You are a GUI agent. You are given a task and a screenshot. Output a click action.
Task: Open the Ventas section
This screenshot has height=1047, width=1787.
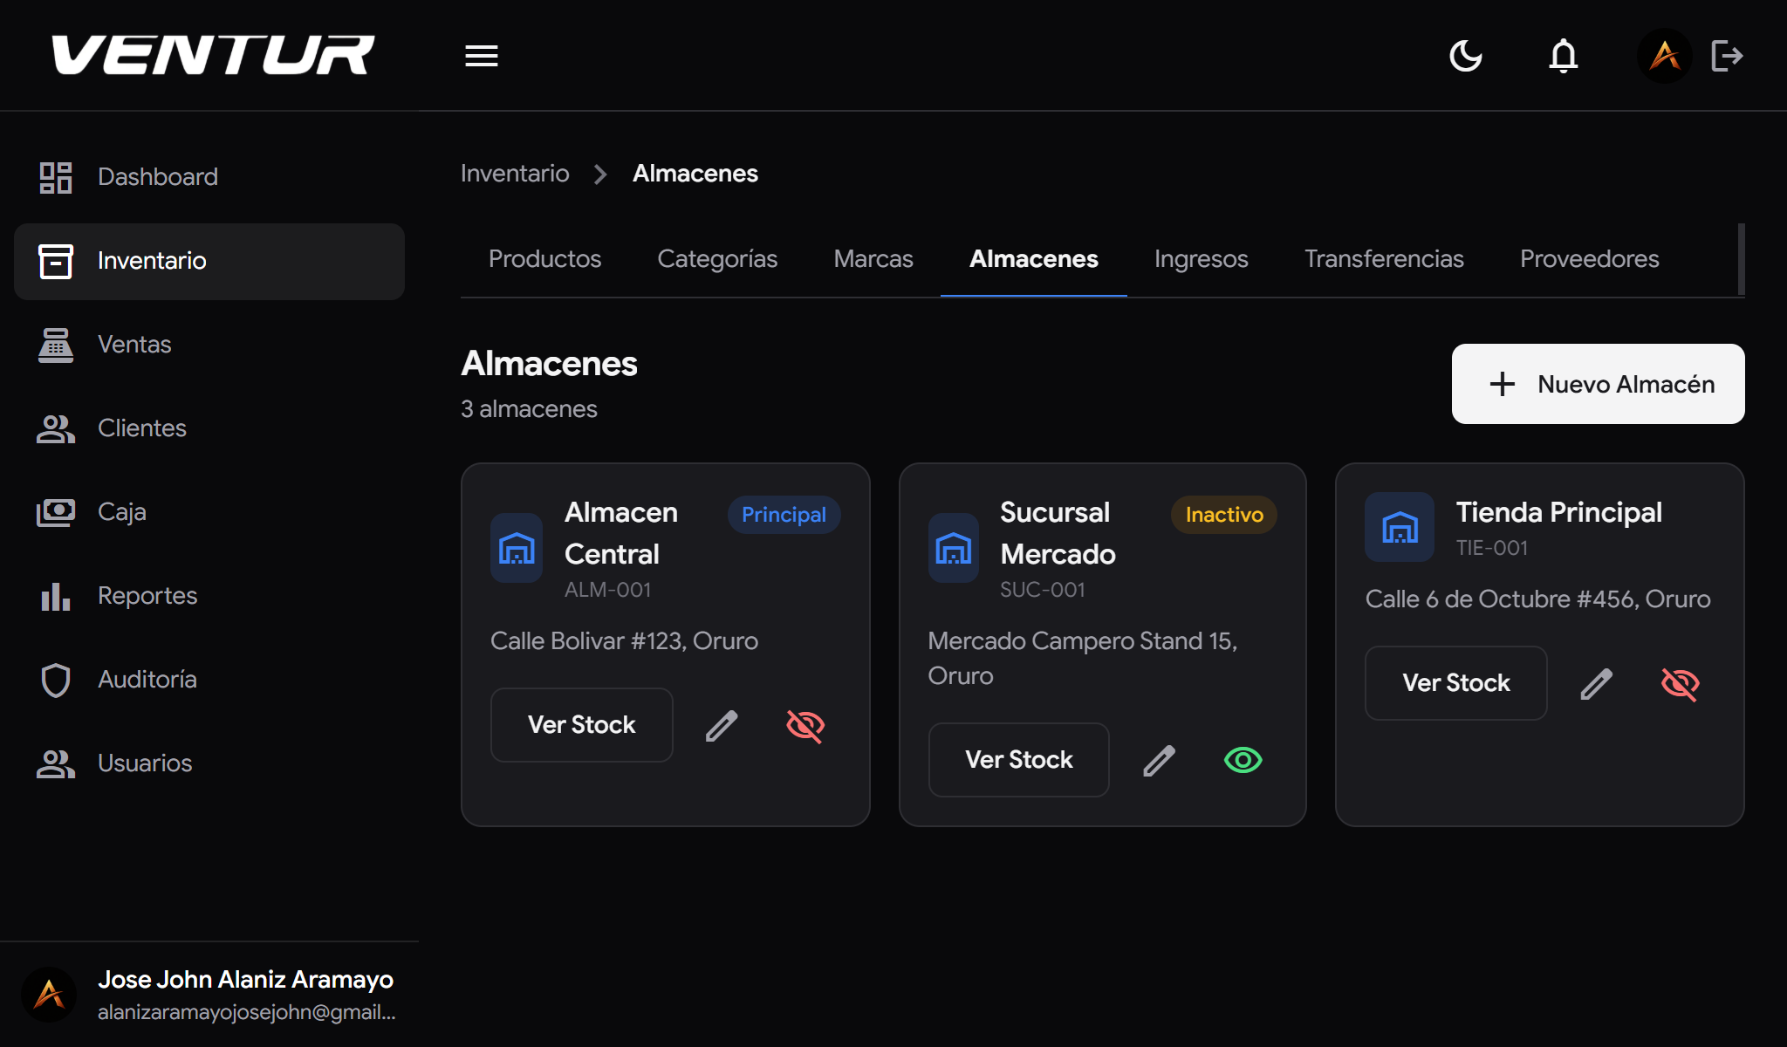click(x=134, y=345)
